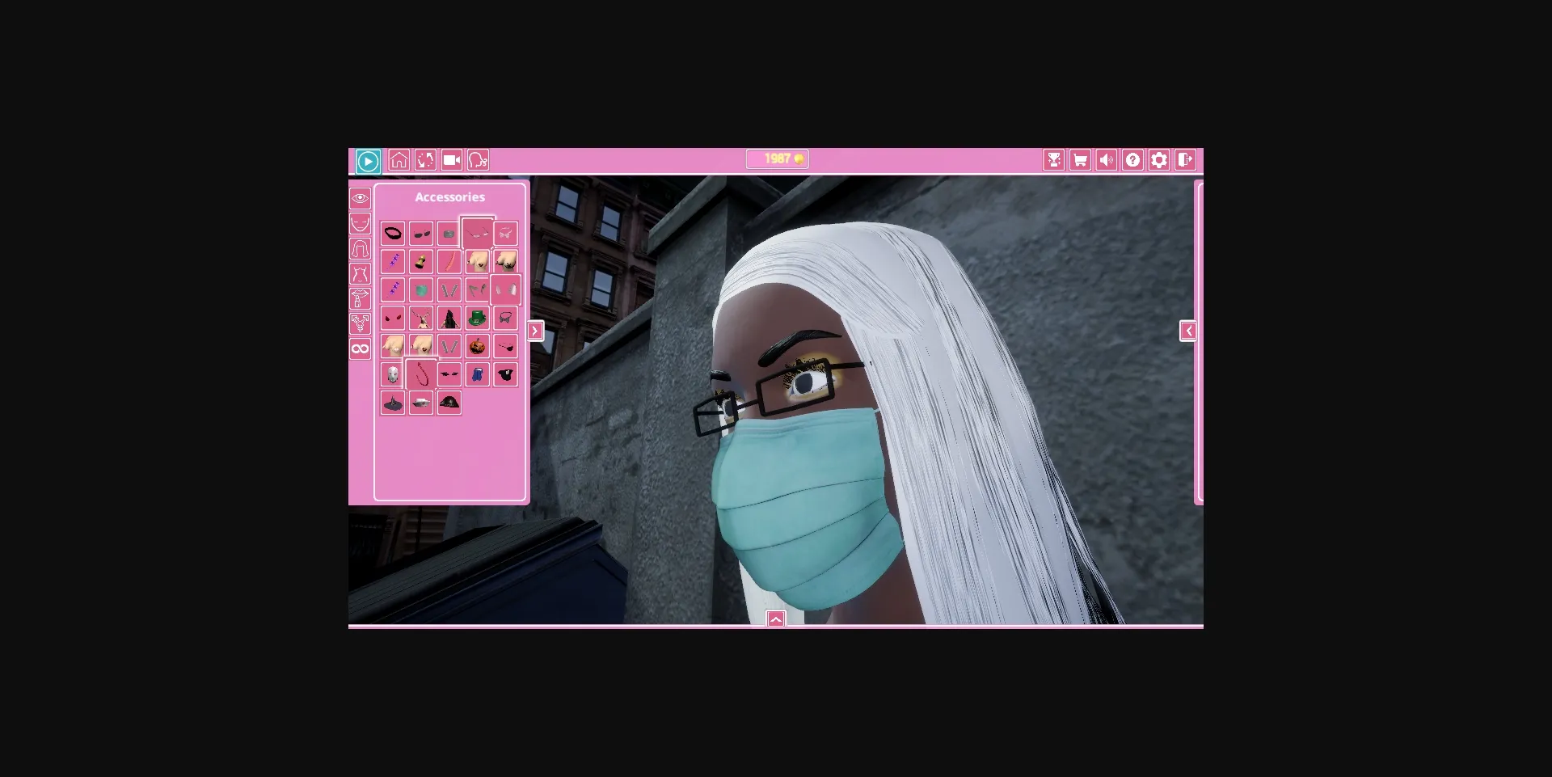Expand panel via right arrow beside accessories
The image size is (1552, 777).
535,331
